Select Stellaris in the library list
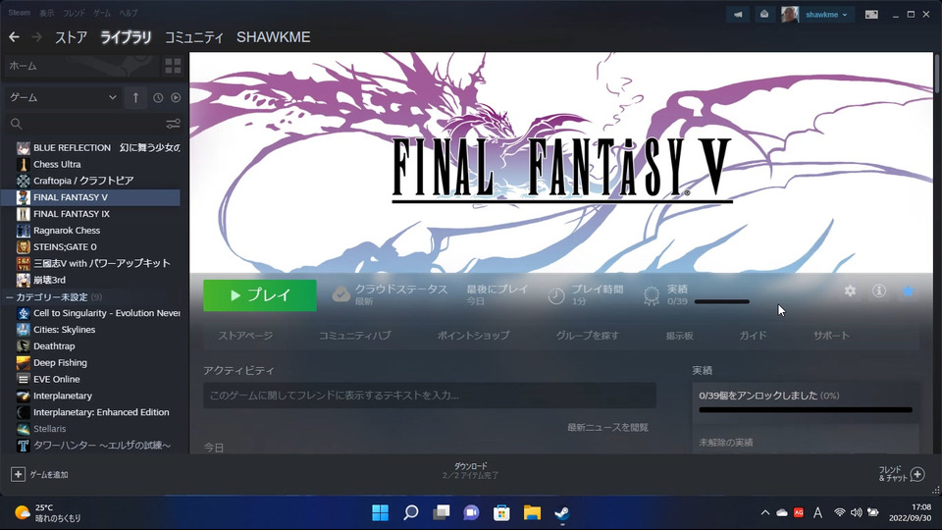This screenshot has height=530, width=942. [x=49, y=429]
